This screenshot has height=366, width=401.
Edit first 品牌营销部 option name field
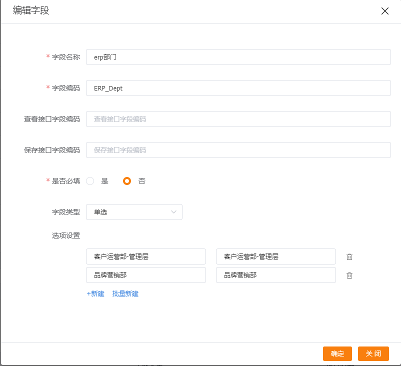tap(146, 275)
